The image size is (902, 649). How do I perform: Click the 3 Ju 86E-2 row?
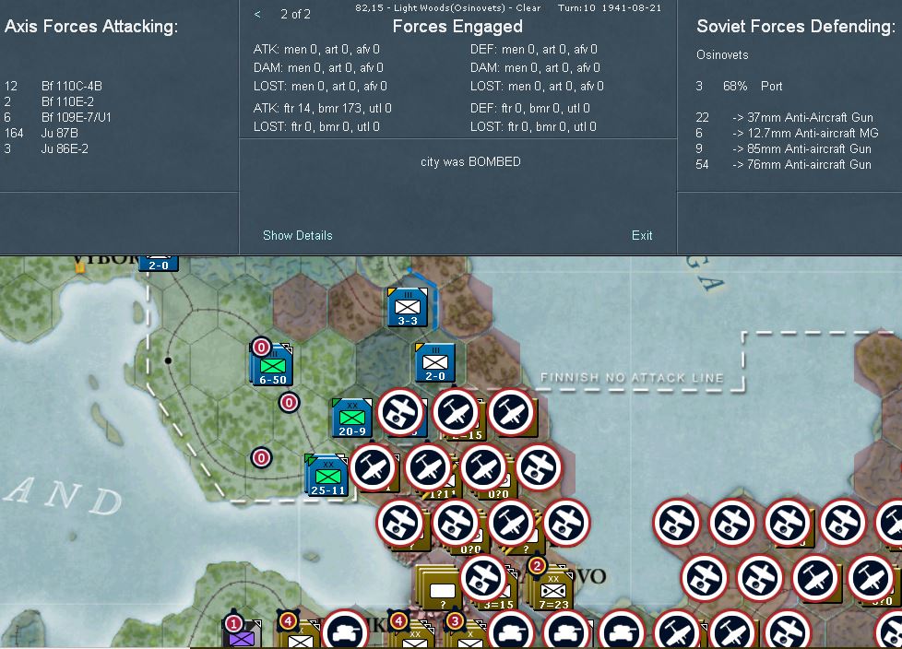coord(46,148)
